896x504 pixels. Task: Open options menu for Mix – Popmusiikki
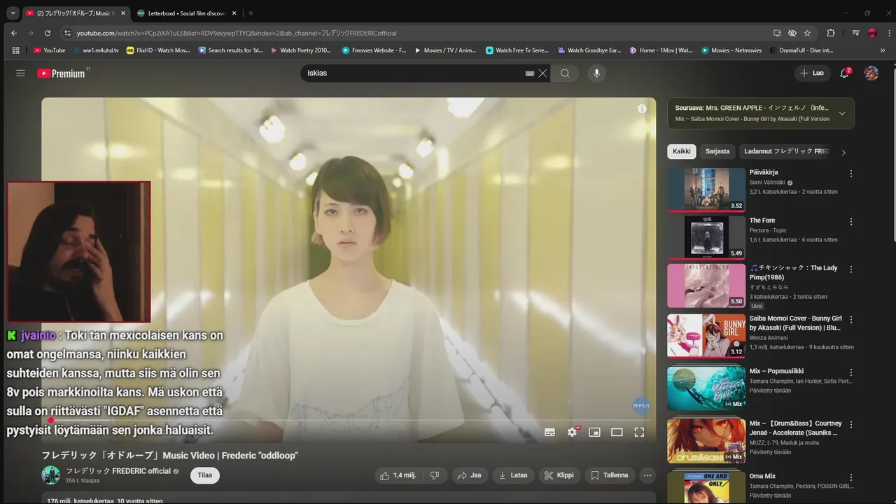pyautogui.click(x=851, y=372)
